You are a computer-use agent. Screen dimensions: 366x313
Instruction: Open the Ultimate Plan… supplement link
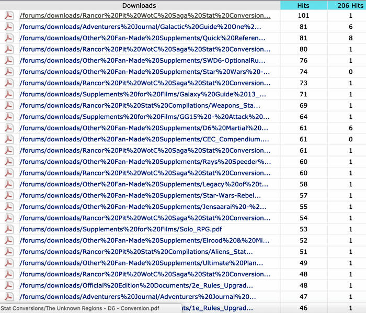pyautogui.click(x=141, y=263)
